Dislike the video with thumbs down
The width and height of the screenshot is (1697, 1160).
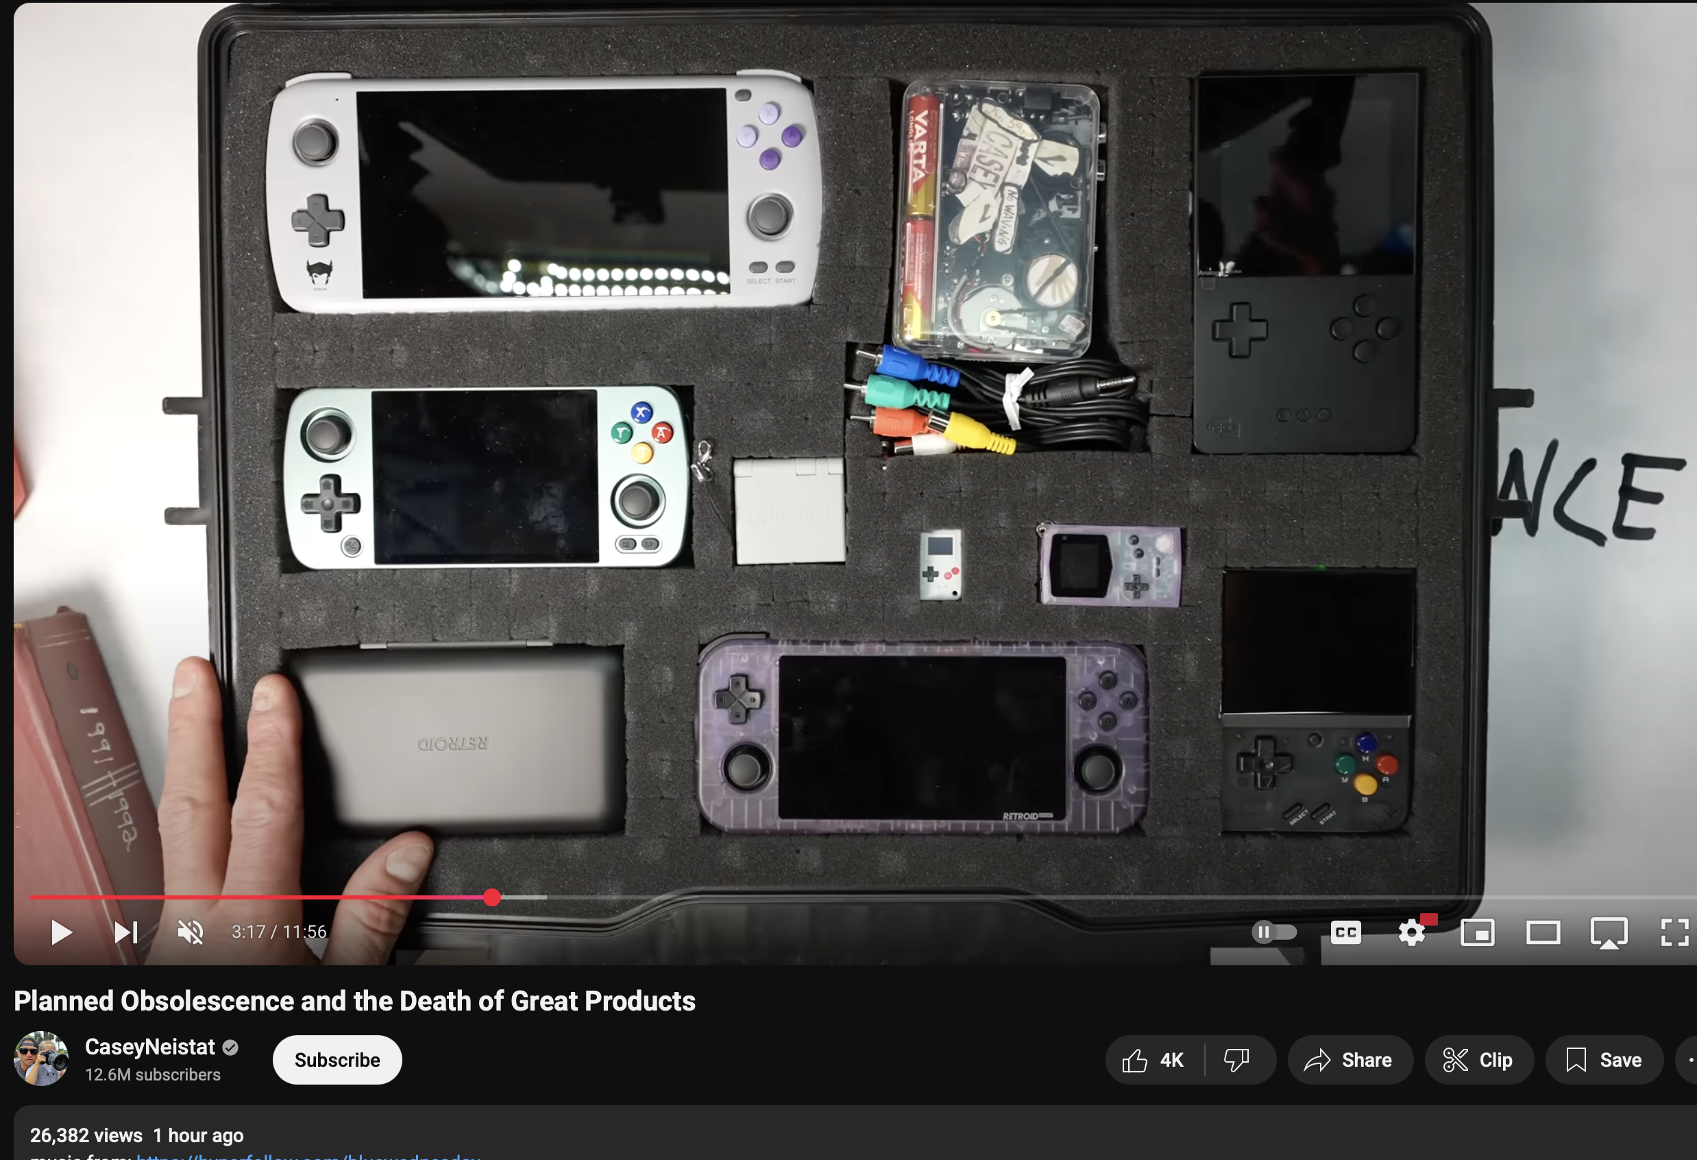(x=1236, y=1060)
